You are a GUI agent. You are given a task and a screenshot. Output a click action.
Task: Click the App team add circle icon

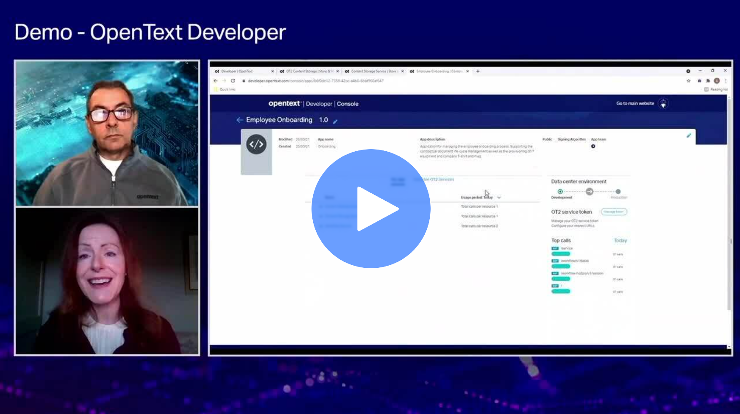(593, 146)
